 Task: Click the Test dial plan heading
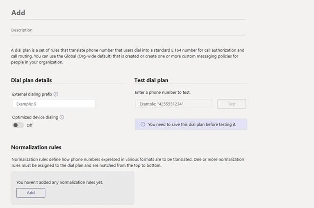151,80
